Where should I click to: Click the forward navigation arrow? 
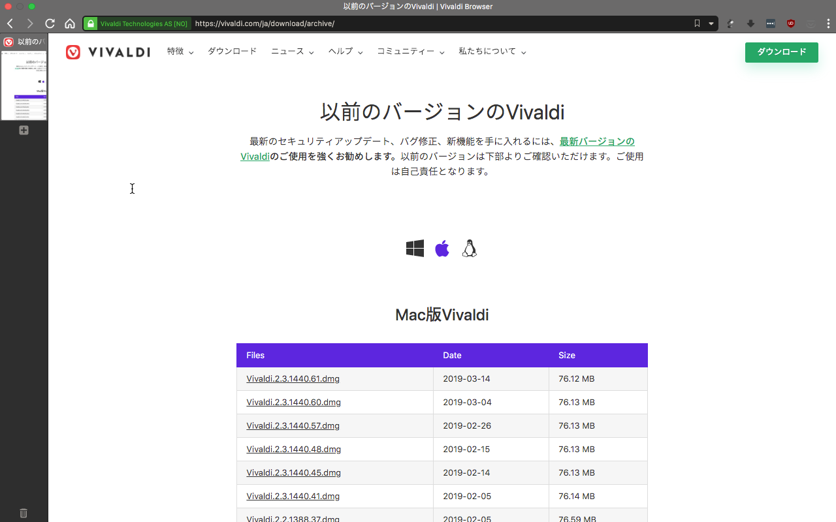click(x=29, y=23)
